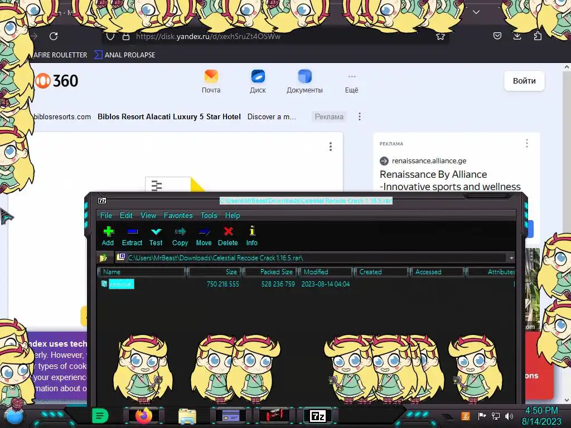This screenshot has width=571, height=428.
Task: Select the Move tool in 7-Zip toolbar
Action: [x=204, y=236]
